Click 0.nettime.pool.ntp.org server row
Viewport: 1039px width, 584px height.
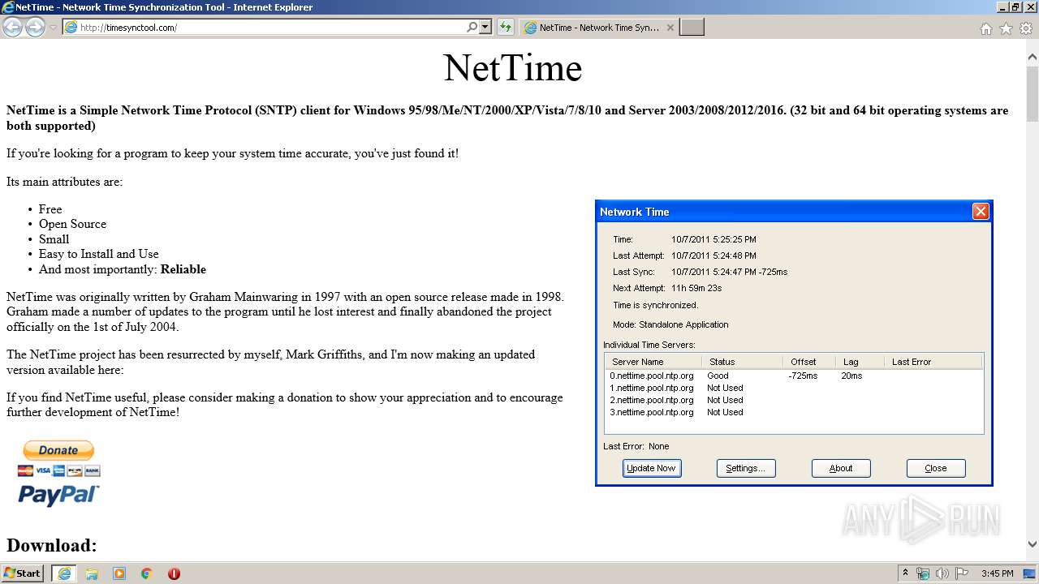[x=793, y=376]
